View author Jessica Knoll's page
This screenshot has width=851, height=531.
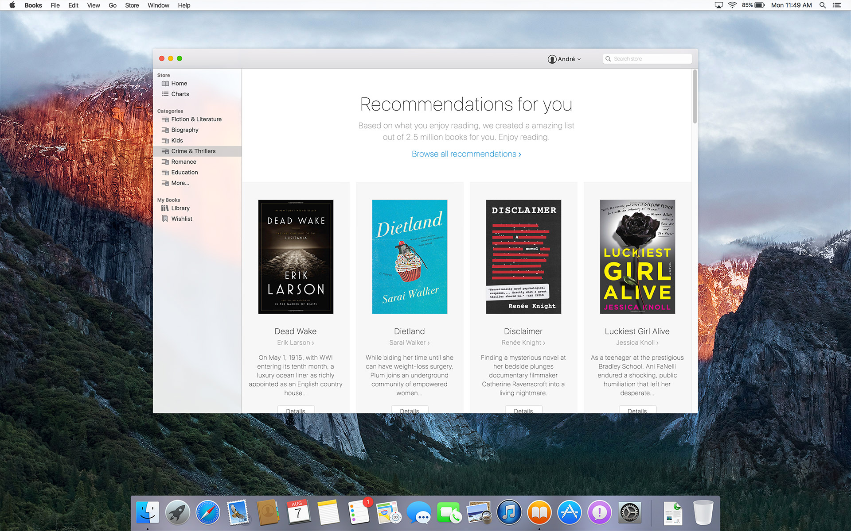[x=637, y=342]
